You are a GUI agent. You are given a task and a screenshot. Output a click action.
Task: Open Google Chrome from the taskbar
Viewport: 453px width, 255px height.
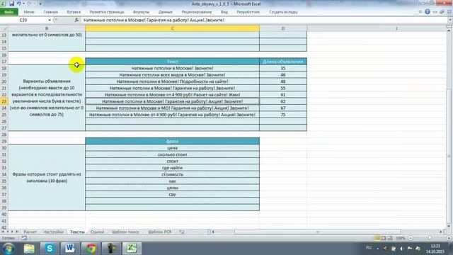(91, 249)
